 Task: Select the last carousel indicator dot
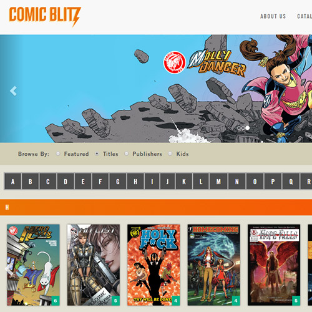tap(247, 128)
